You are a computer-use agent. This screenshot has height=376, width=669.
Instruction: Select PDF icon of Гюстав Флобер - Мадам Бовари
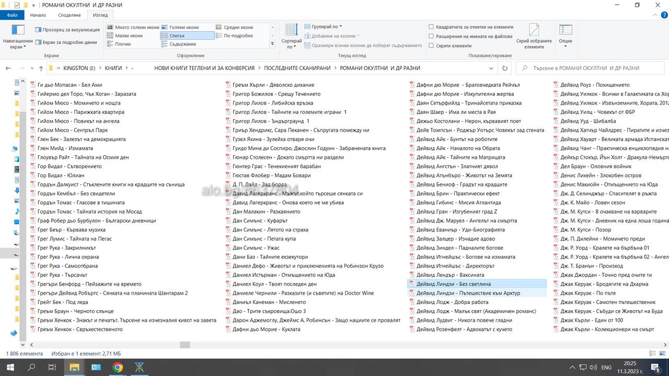coord(228,175)
